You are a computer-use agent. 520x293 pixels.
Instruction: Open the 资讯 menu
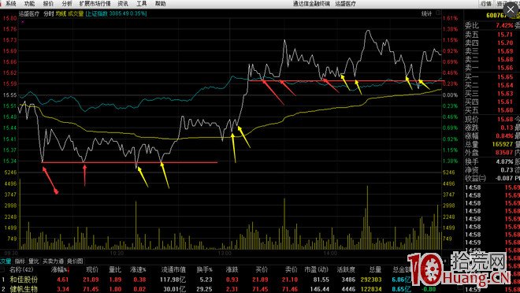(x=123, y=4)
